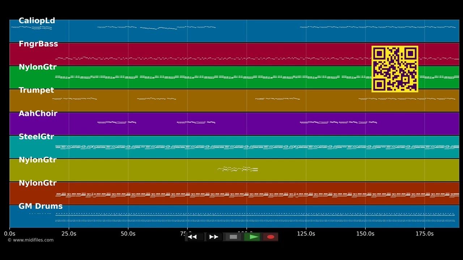
Task: Select the green NylonGtr track label
Action: (x=38, y=67)
